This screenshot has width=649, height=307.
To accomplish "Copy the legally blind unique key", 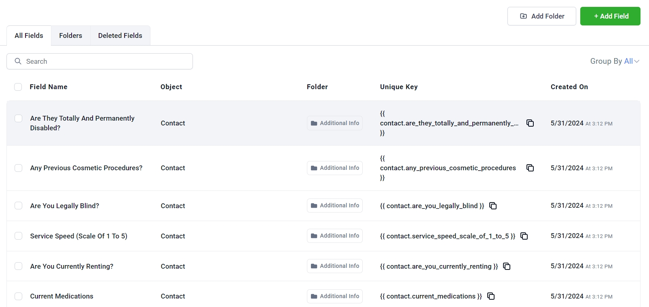I will pos(493,206).
